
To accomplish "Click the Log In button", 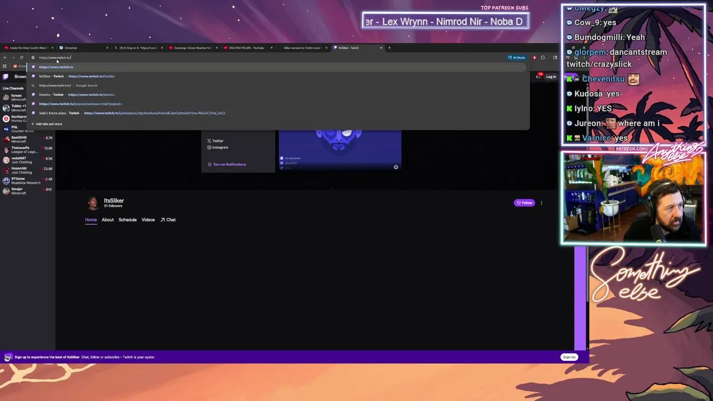I will click(x=551, y=76).
